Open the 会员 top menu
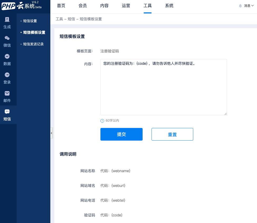This screenshot has width=257, height=223. pos(83,6)
